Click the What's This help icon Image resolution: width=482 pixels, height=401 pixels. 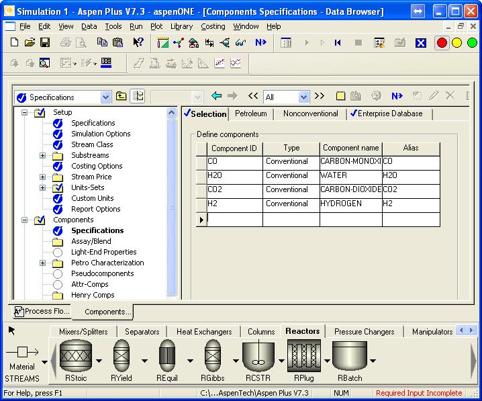pos(138,42)
